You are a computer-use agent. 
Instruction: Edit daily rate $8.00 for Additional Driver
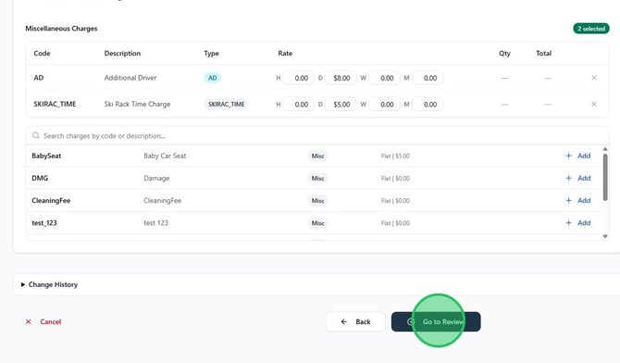coord(341,78)
